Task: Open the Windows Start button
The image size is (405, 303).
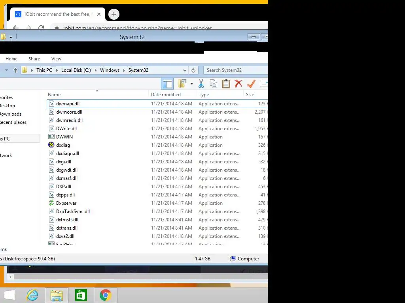Action: (x=9, y=295)
